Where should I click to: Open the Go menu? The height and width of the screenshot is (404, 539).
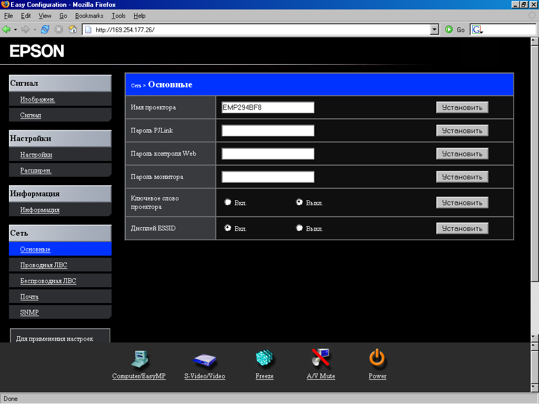[63, 16]
